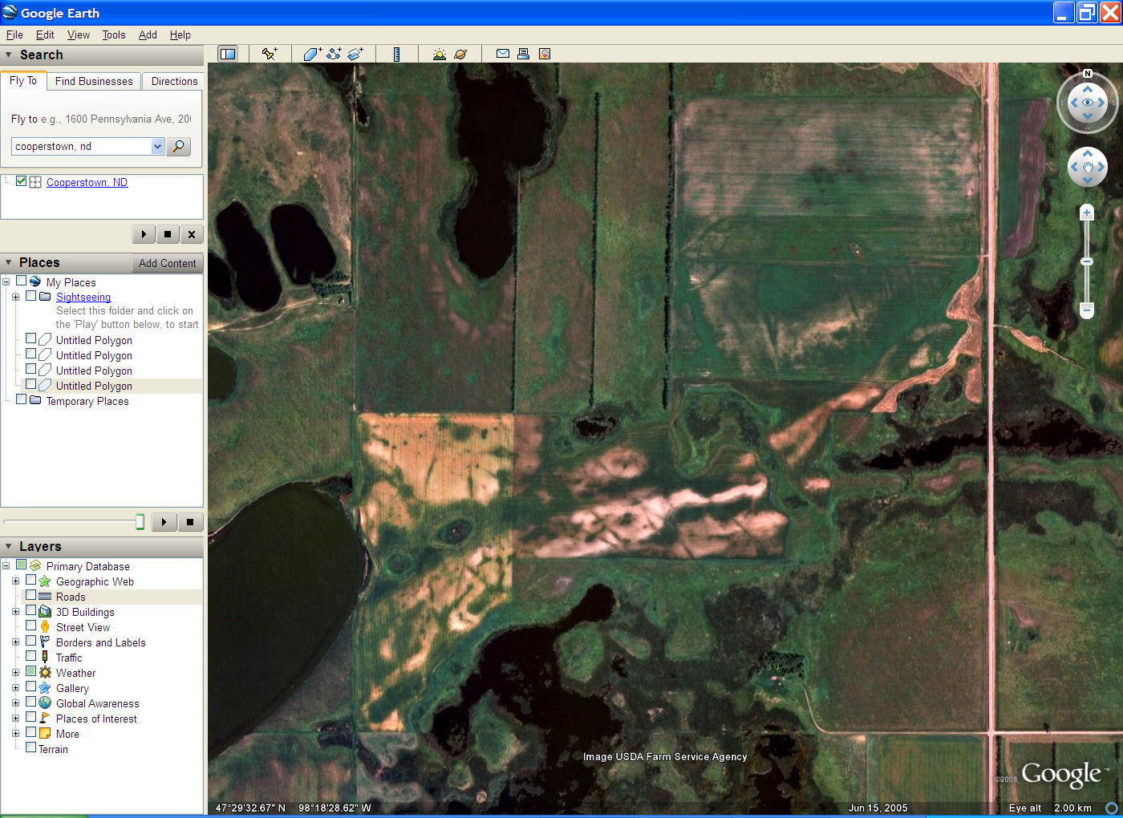Image resolution: width=1123 pixels, height=818 pixels.
Task: Enable the Places of Interest checkbox
Action: pyautogui.click(x=31, y=717)
